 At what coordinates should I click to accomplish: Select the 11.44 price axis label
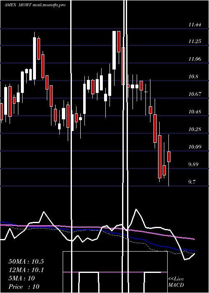195,24
